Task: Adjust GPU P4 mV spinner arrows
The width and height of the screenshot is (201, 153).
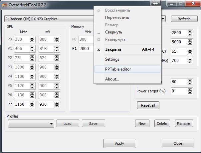Action: pos(57,76)
